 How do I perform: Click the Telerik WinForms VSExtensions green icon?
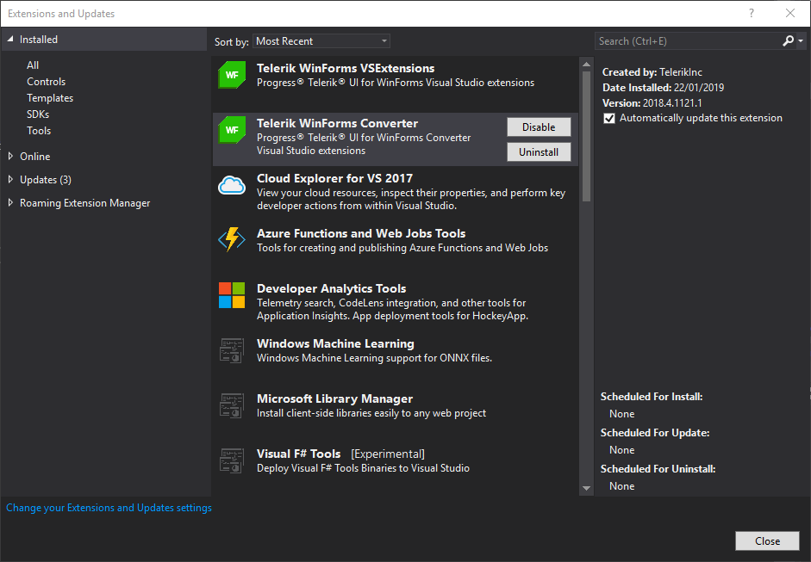coord(232,75)
